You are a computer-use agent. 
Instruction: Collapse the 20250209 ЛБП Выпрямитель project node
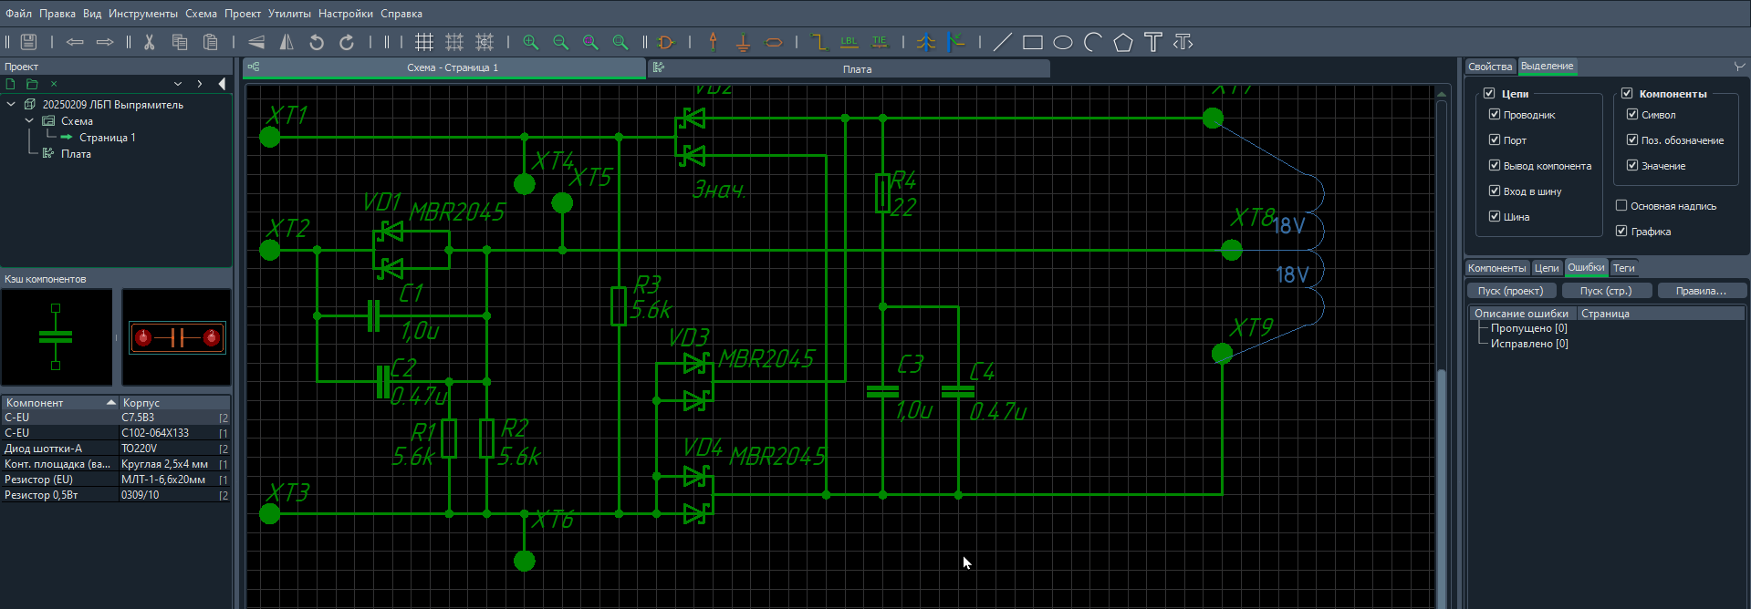11,104
